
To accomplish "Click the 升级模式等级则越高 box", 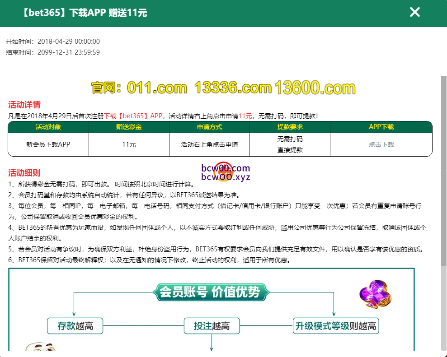I will coord(336,326).
